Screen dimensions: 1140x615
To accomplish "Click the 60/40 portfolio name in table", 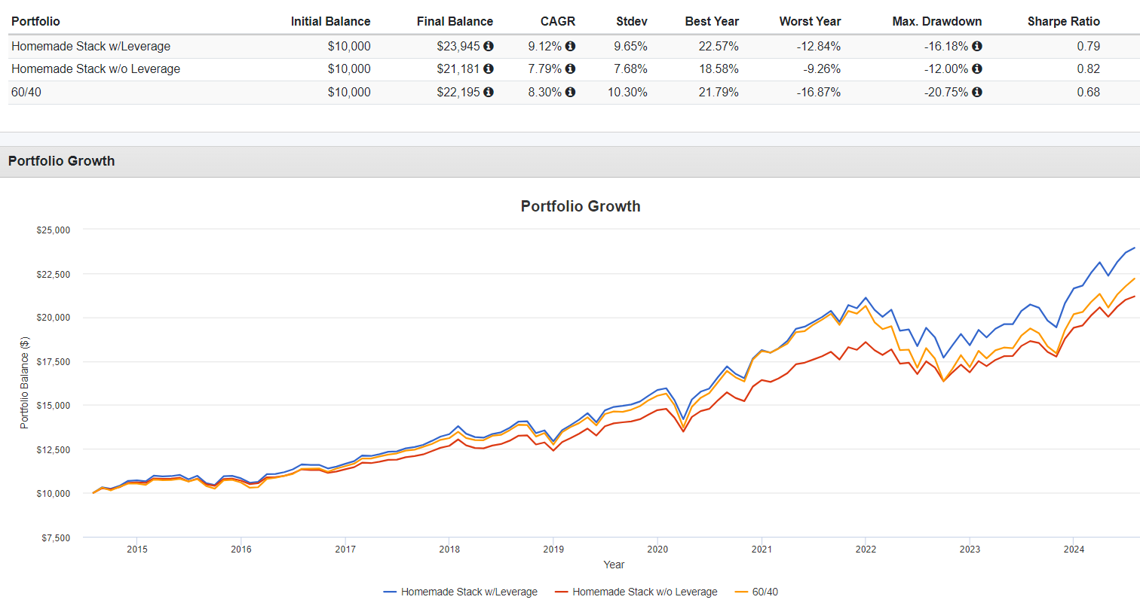I will (x=26, y=92).
